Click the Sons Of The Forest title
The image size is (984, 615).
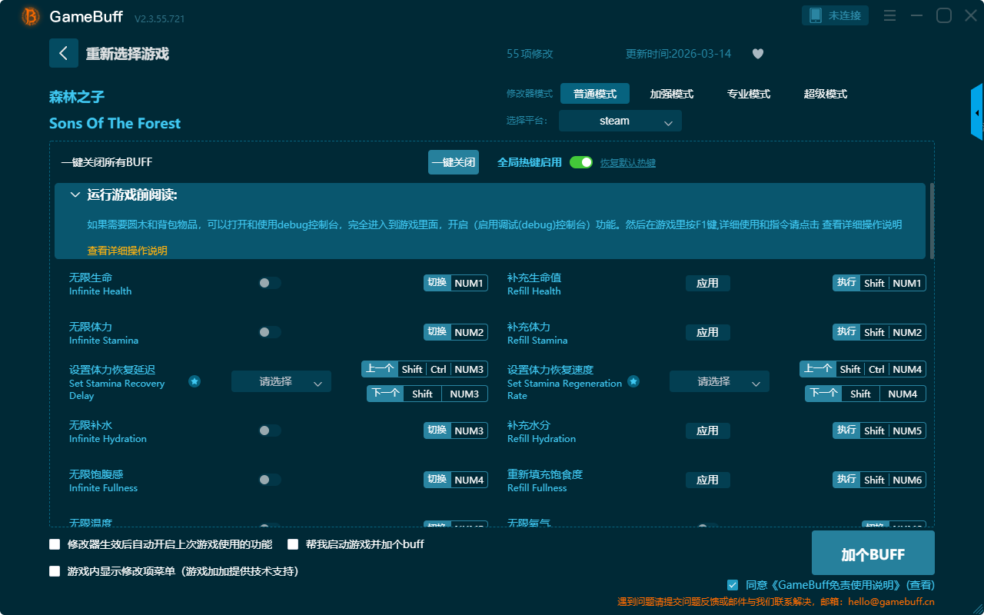coord(115,124)
